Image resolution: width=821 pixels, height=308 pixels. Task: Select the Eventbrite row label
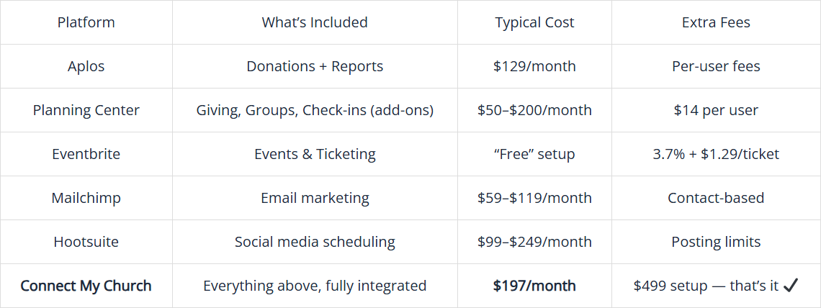(x=86, y=154)
